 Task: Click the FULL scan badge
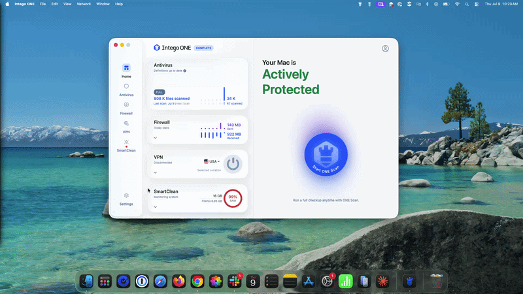(x=160, y=92)
